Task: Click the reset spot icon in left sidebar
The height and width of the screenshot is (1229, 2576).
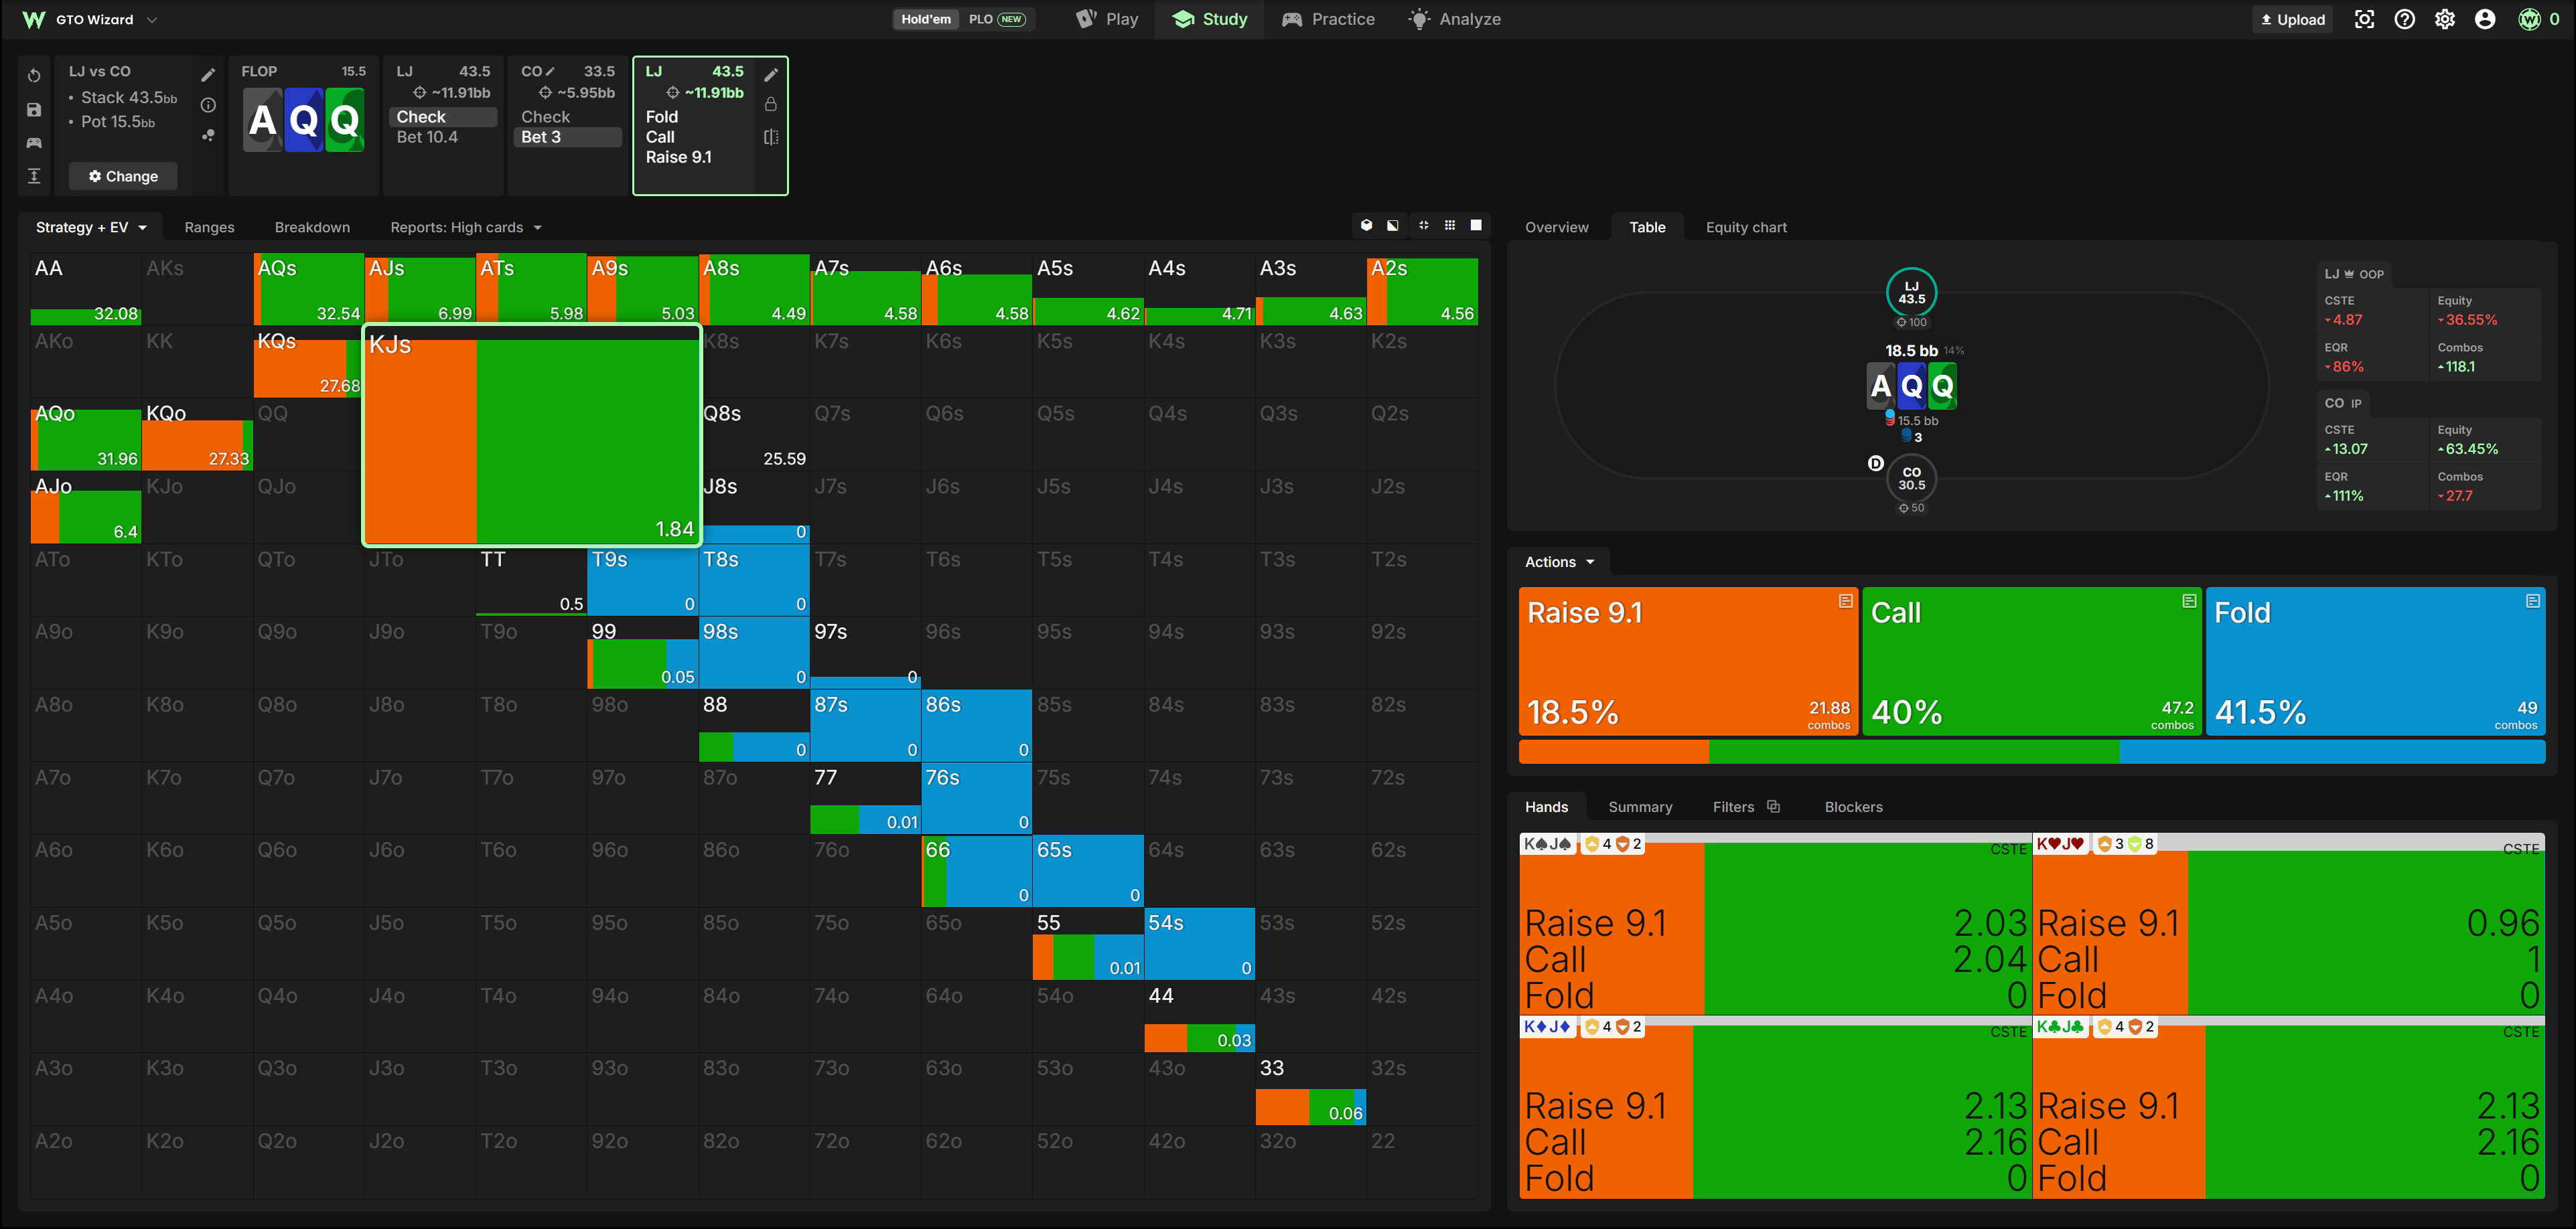Action: [x=34, y=76]
